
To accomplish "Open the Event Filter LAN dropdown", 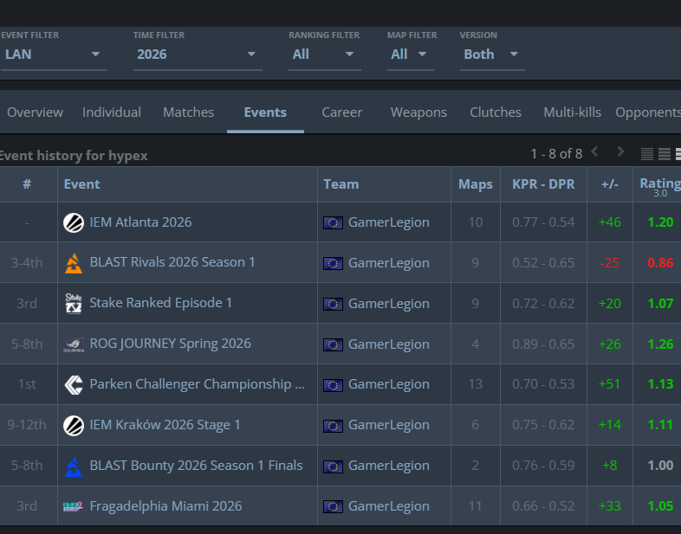I will pyautogui.click(x=54, y=55).
